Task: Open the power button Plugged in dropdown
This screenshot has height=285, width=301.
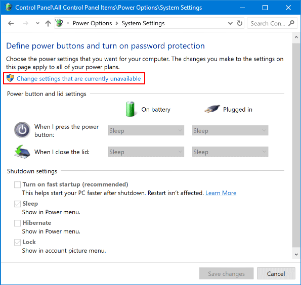Action: [x=230, y=130]
